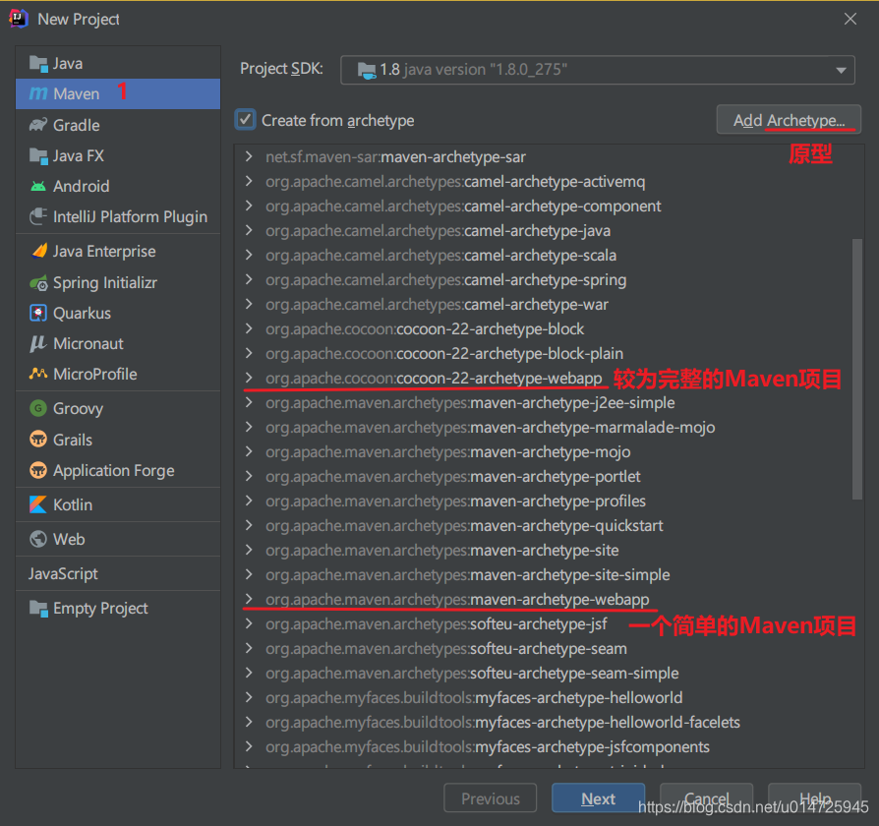This screenshot has height=826, width=879.
Task: Click the Groovy green G icon
Action: click(x=38, y=408)
